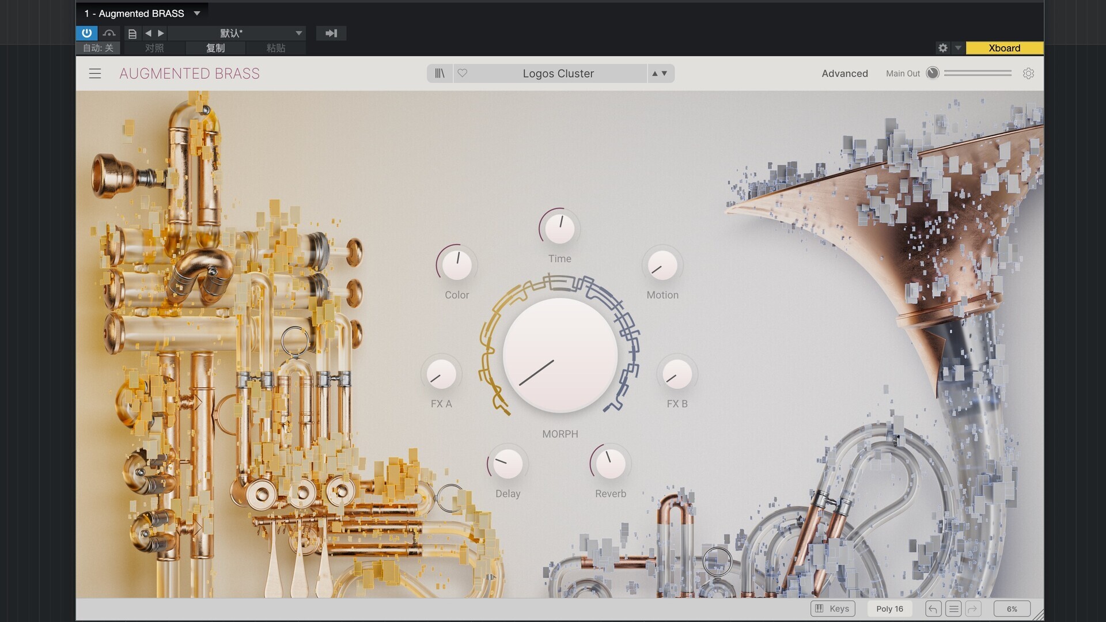Click the redo arrow icon
1106x622 pixels.
point(973,609)
